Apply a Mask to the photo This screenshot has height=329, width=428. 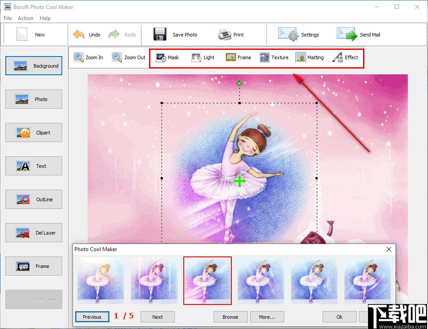click(167, 57)
